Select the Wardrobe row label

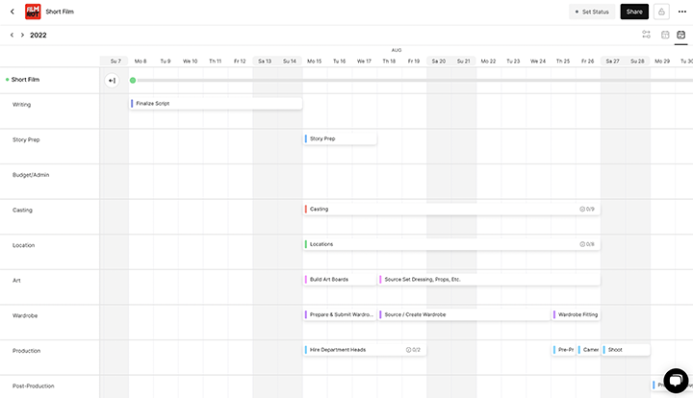coord(24,315)
